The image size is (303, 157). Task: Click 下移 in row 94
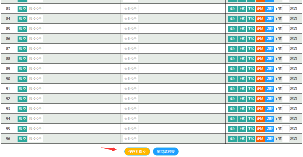[x=251, y=119]
